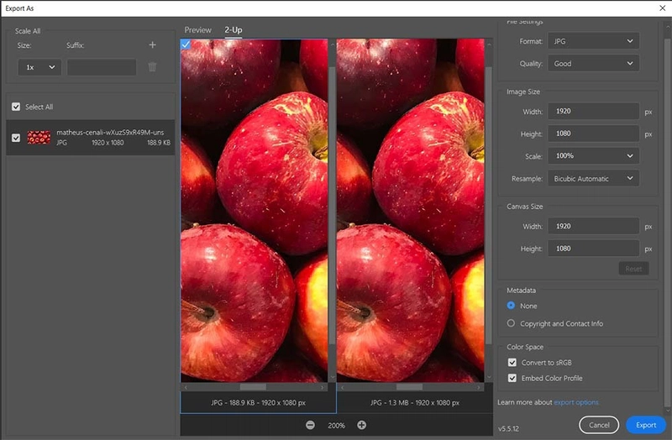The height and width of the screenshot is (440, 672).
Task: Open the Scale 100% dropdown
Action: point(594,155)
